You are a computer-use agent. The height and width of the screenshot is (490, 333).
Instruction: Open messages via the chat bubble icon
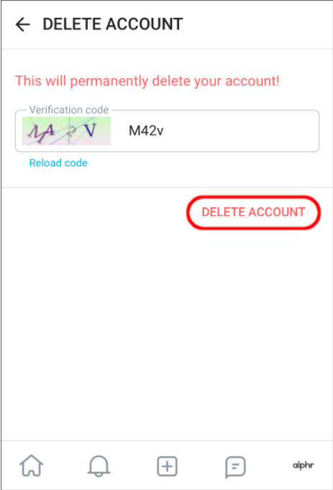tap(235, 467)
